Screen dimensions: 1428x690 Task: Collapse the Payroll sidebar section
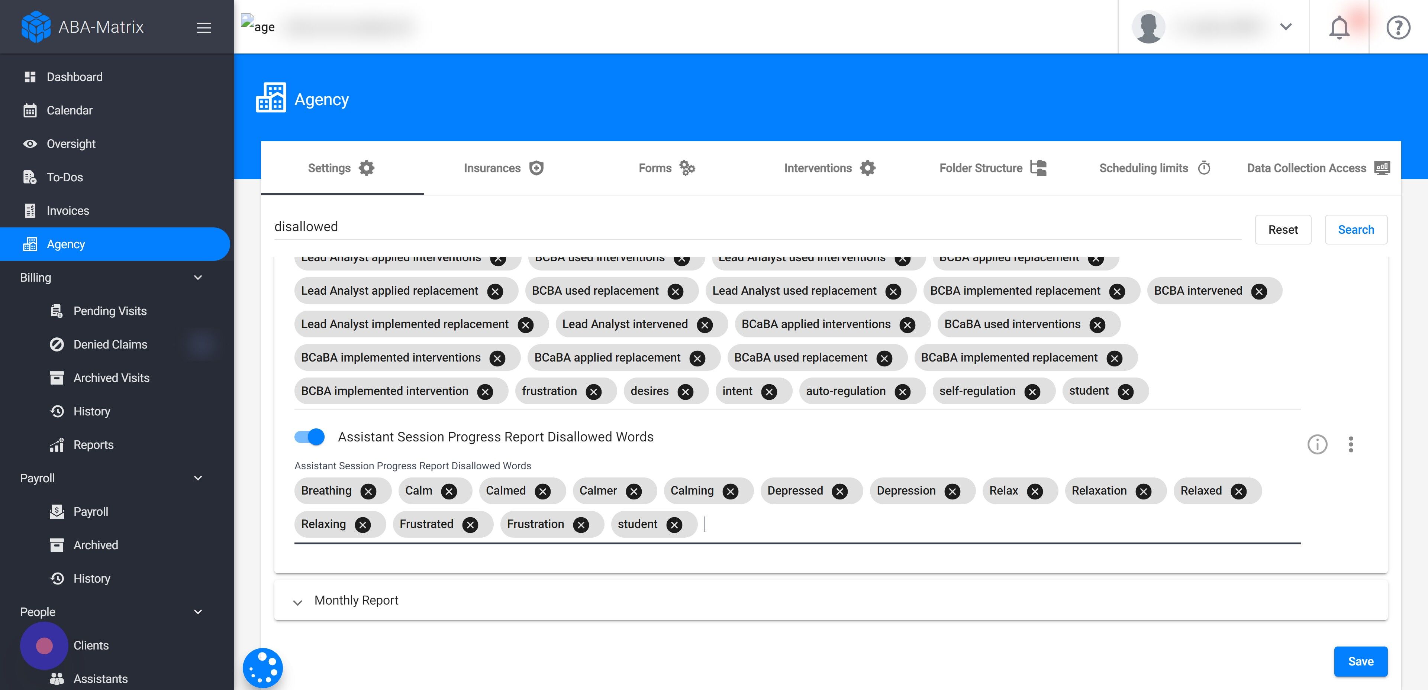pyautogui.click(x=198, y=478)
